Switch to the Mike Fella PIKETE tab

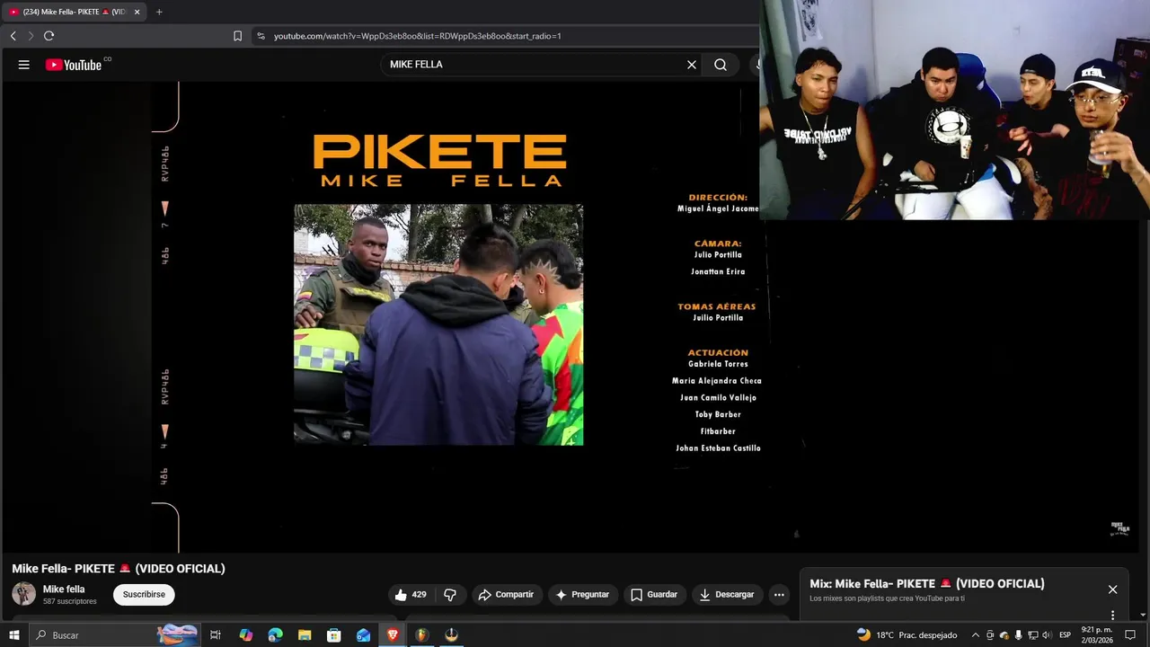coord(74,12)
